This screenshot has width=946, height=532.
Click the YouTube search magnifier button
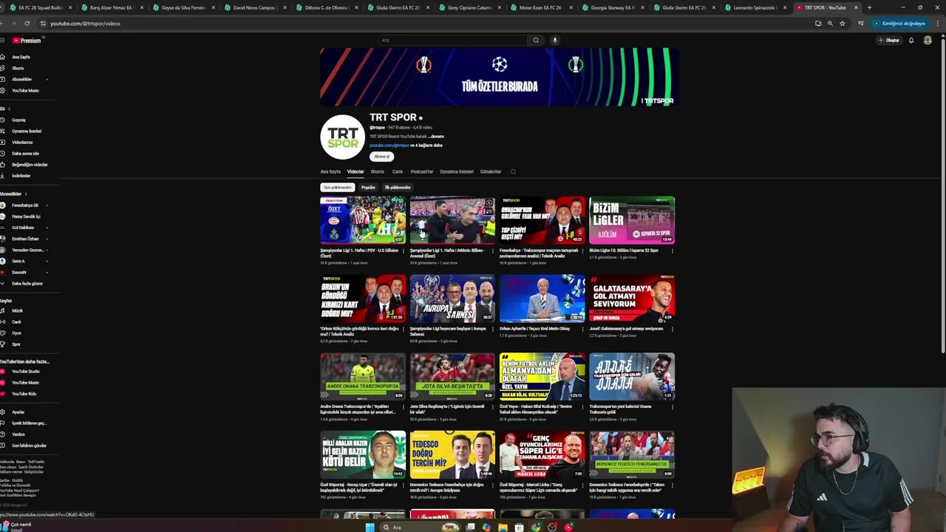click(x=536, y=40)
